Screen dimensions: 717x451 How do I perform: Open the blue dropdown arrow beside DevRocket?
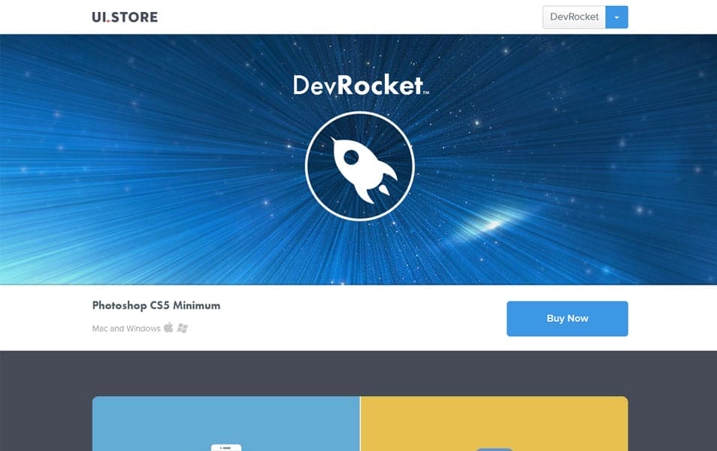[616, 17]
